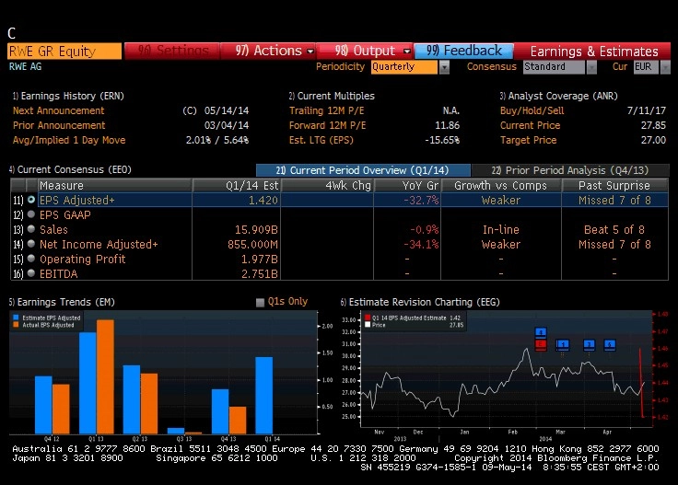Click the Sales estimate value 15.909B

pyautogui.click(x=256, y=229)
